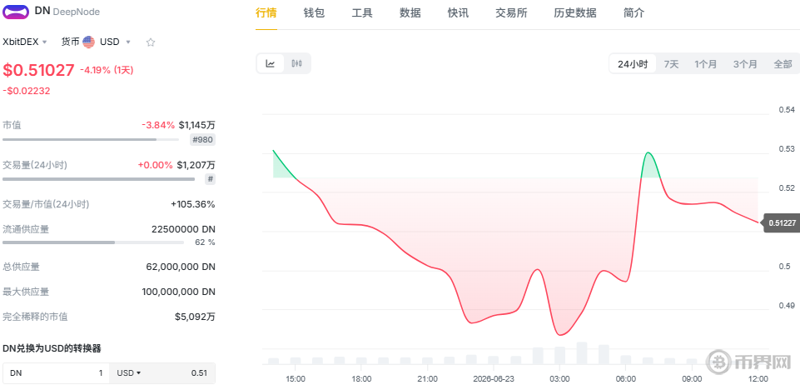Click the 0.51227 price label on chart
Screen dimensions: 800x385
pyautogui.click(x=781, y=222)
